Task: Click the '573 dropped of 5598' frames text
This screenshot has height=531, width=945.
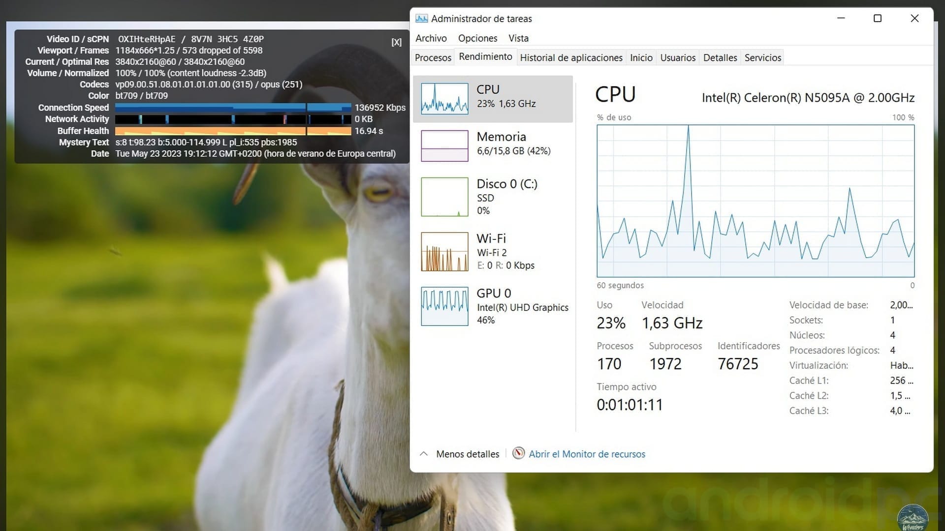Action: click(x=222, y=50)
